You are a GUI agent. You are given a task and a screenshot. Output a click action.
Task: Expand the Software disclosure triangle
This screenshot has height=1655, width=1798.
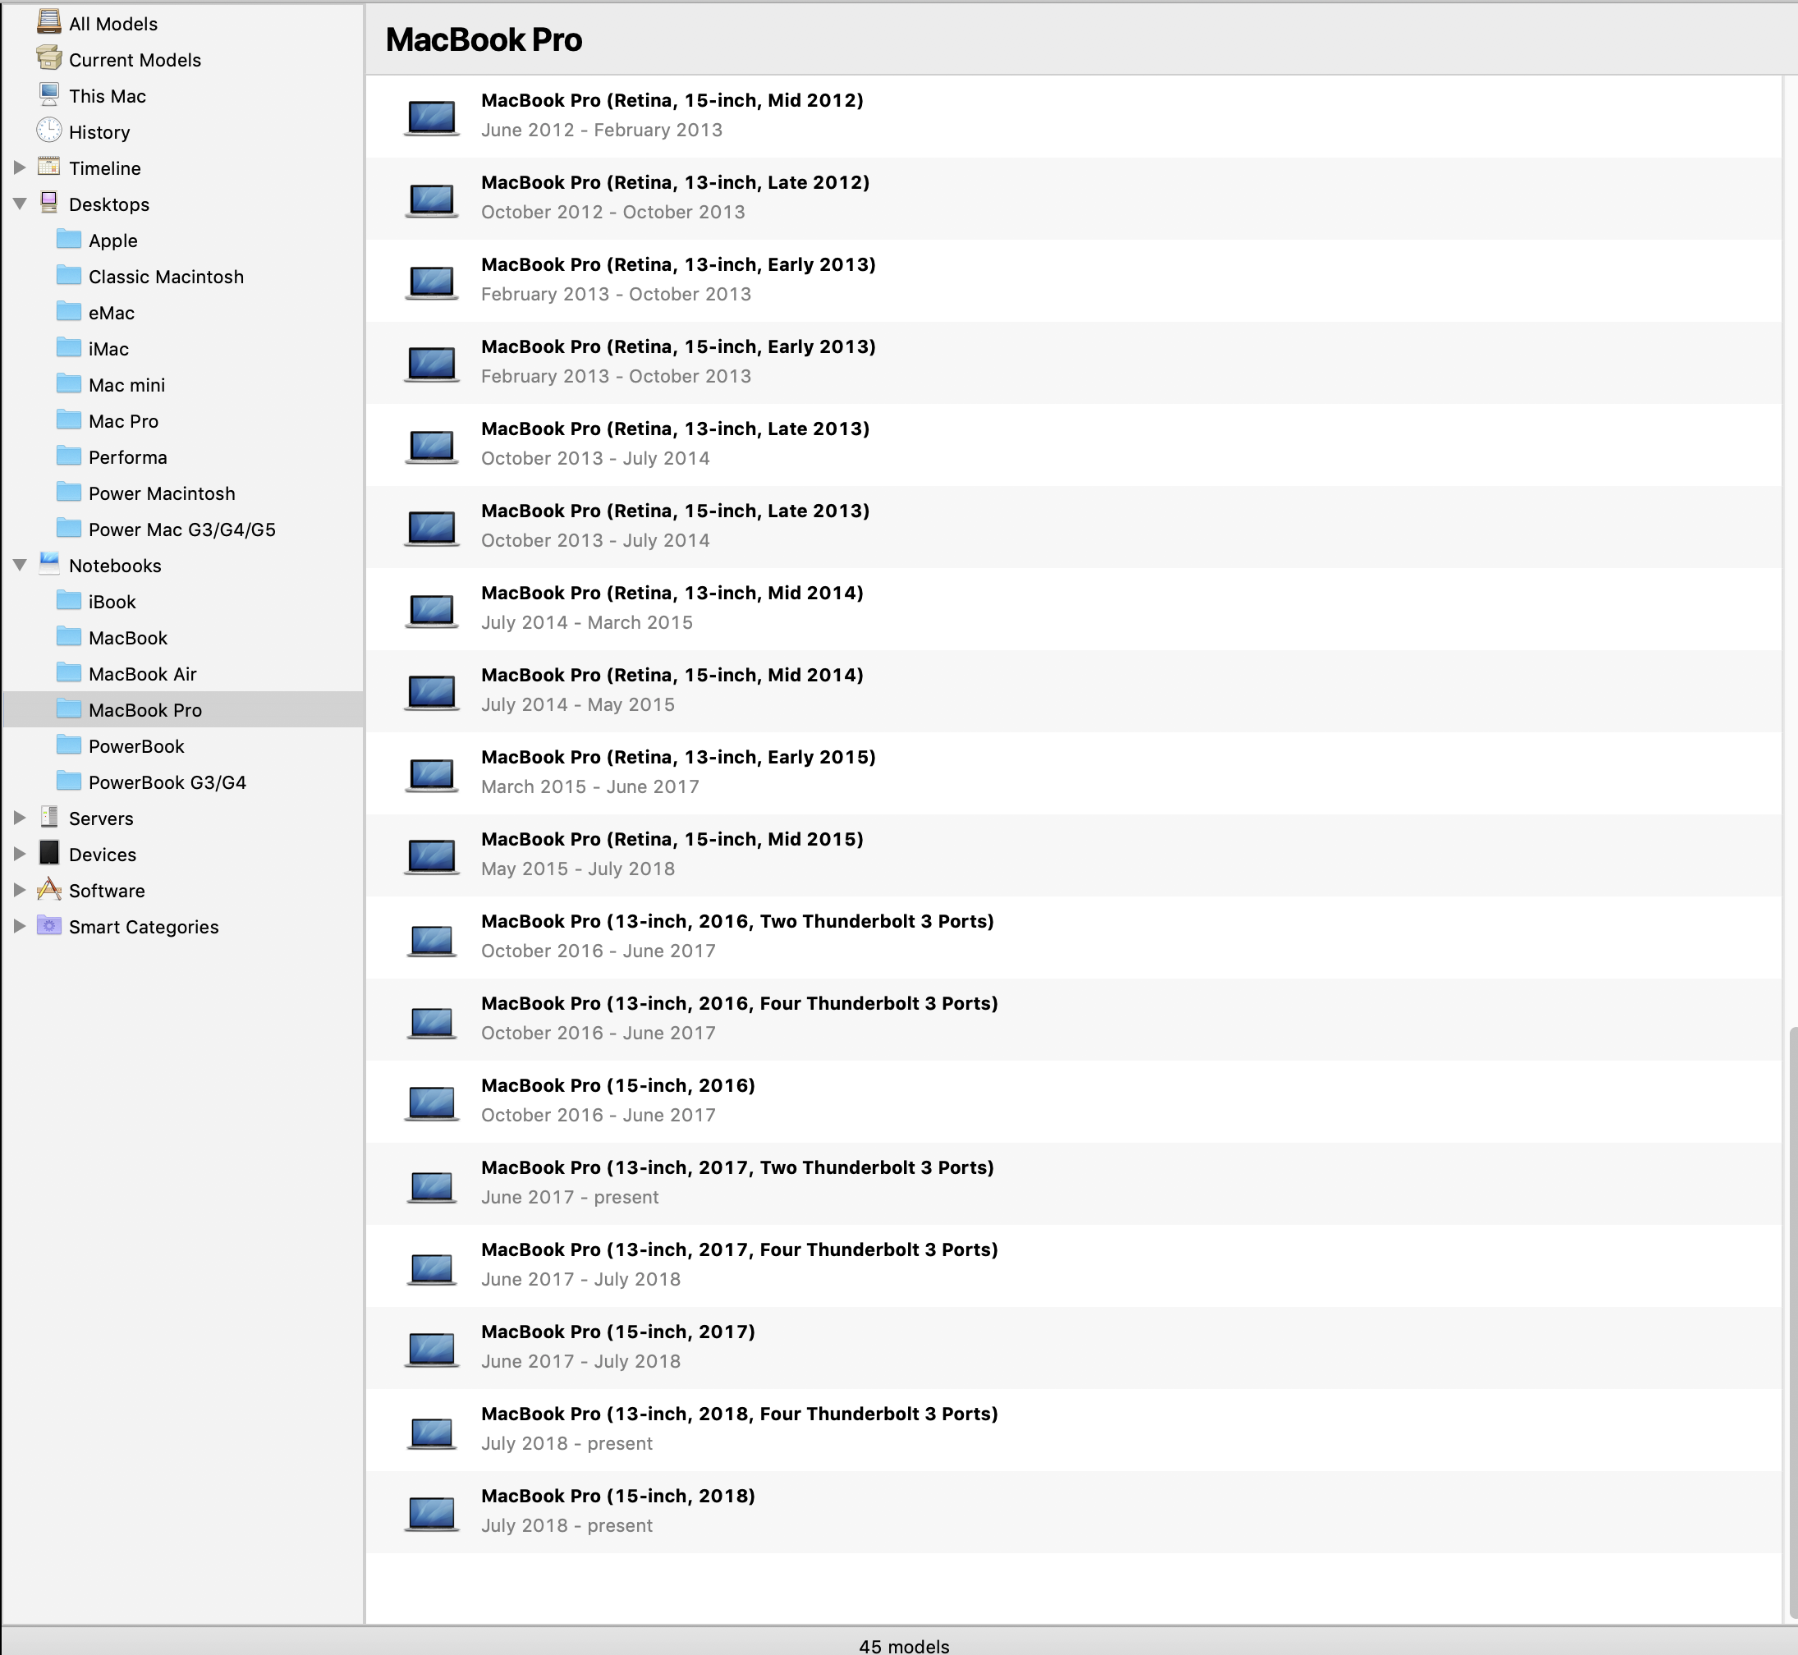(20, 890)
